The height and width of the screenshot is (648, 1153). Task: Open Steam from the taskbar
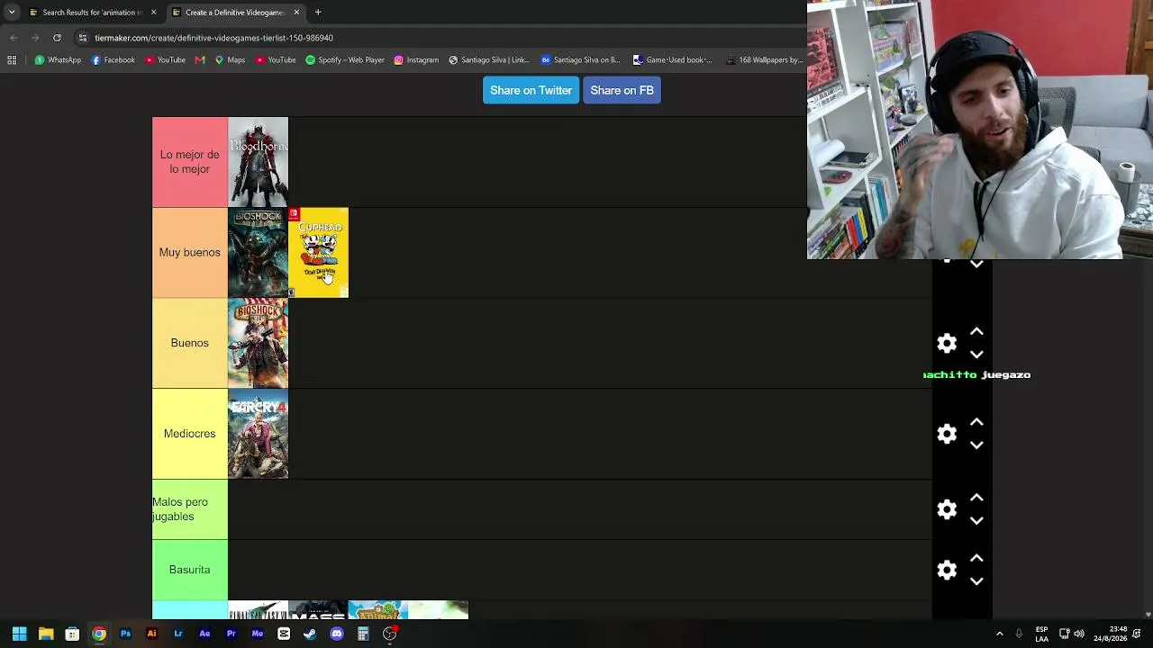point(310,634)
